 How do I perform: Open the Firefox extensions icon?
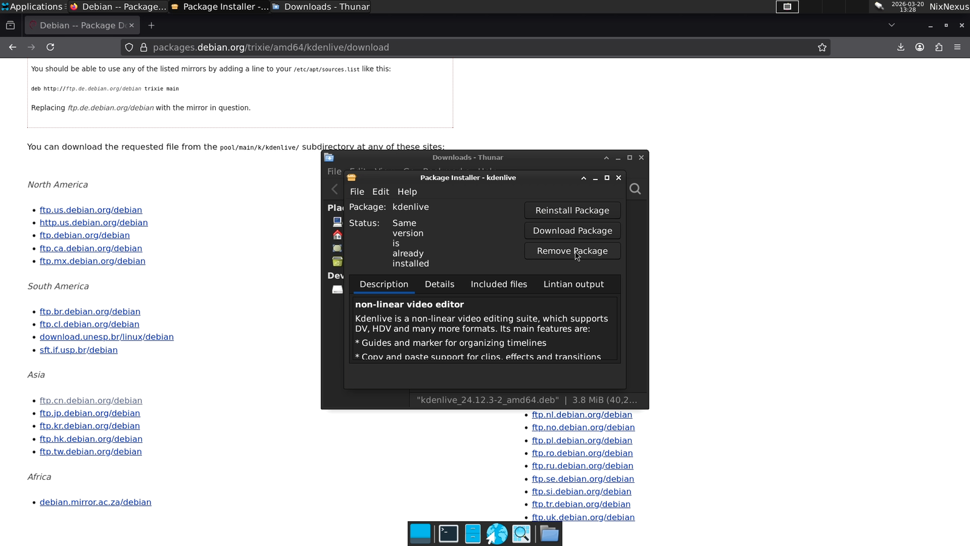[938, 47]
